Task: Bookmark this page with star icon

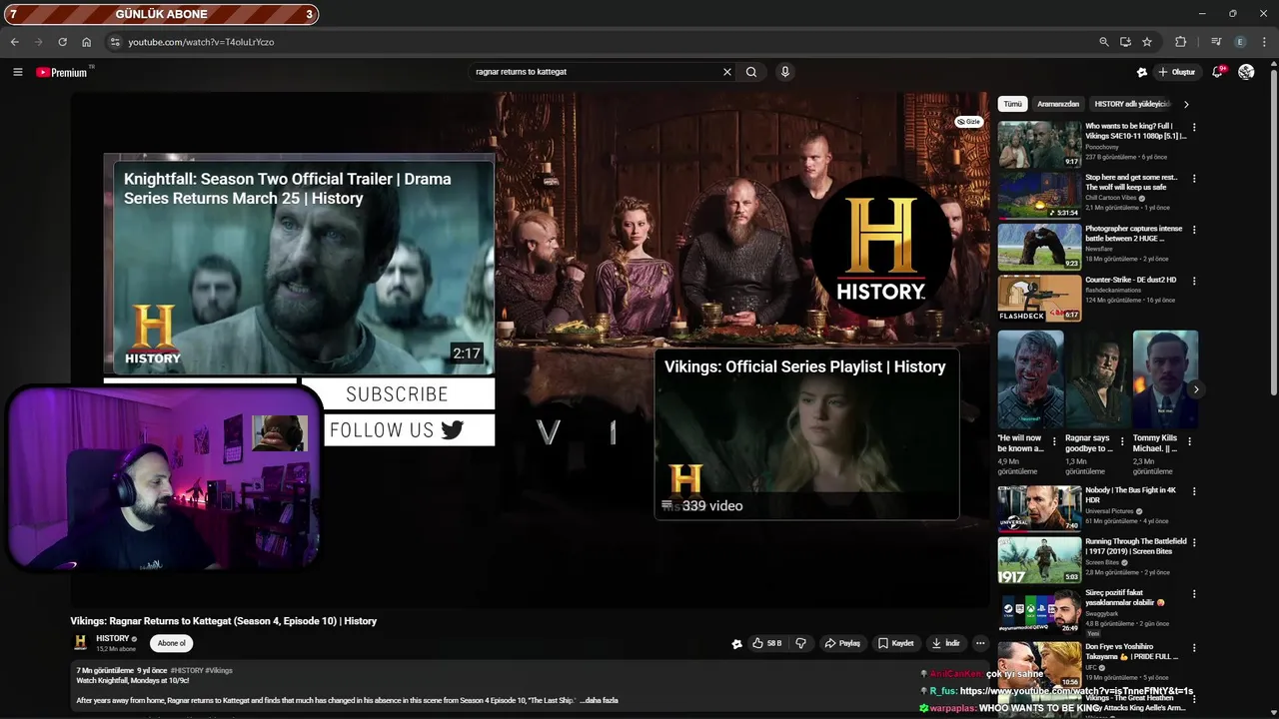Action: (1147, 42)
